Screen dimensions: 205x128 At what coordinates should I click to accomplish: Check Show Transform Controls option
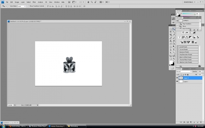click(x=29, y=6)
